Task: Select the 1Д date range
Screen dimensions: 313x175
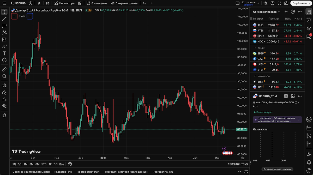Action: (14, 164)
